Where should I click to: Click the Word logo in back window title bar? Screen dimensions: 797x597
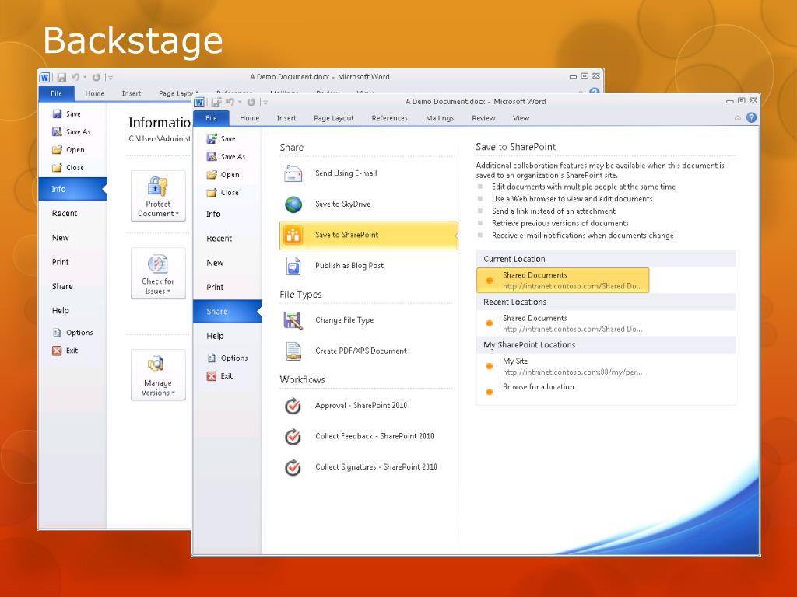(x=44, y=77)
